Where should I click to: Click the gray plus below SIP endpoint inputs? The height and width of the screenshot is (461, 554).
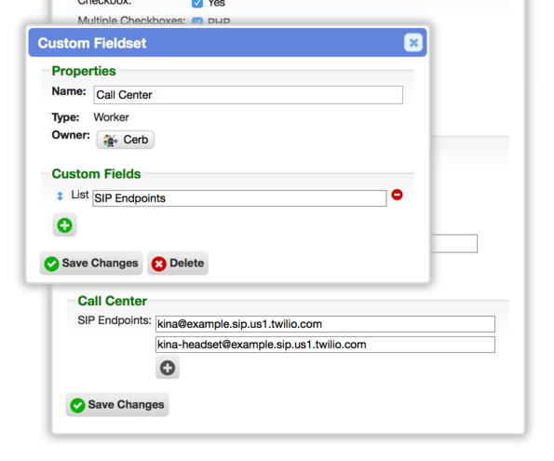tap(168, 368)
